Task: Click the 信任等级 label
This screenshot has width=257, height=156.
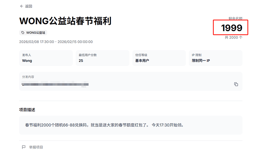Action: point(141,55)
